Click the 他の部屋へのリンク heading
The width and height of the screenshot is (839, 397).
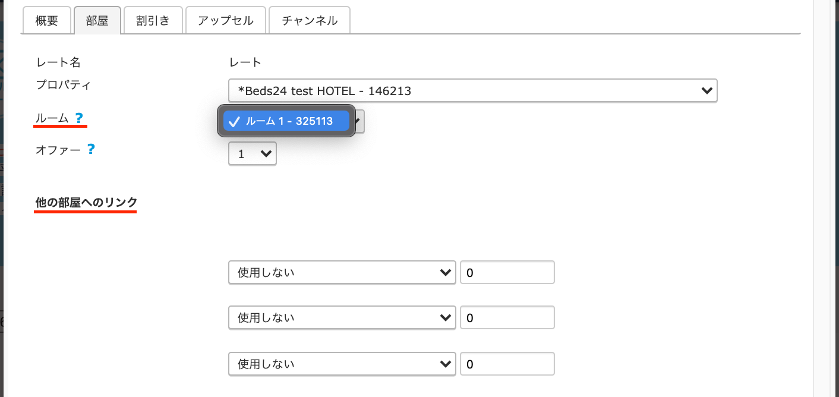coord(86,203)
